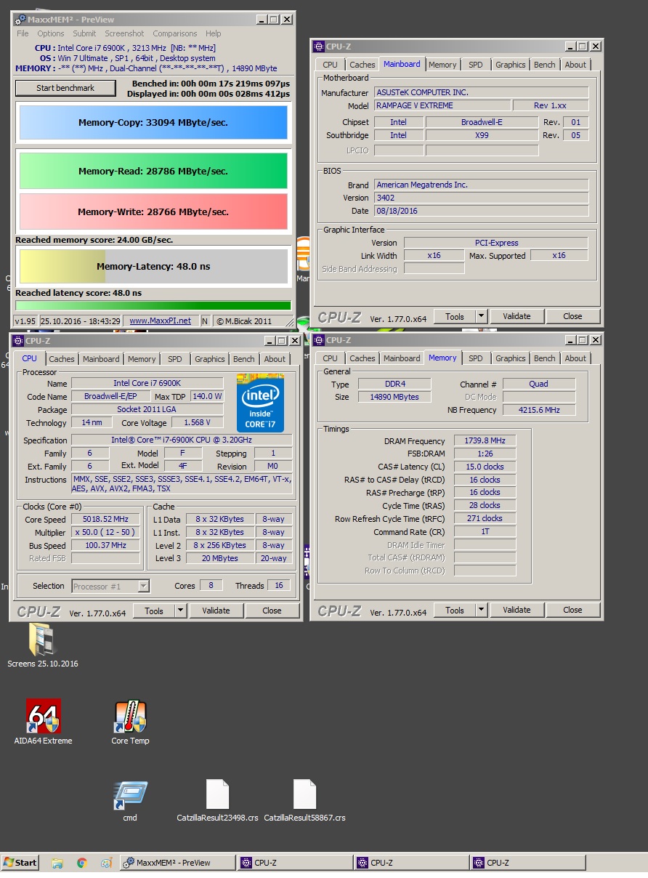The width and height of the screenshot is (648, 878).
Task: Open the Screenshot menu in MaxxMEM²
Action: [x=124, y=33]
